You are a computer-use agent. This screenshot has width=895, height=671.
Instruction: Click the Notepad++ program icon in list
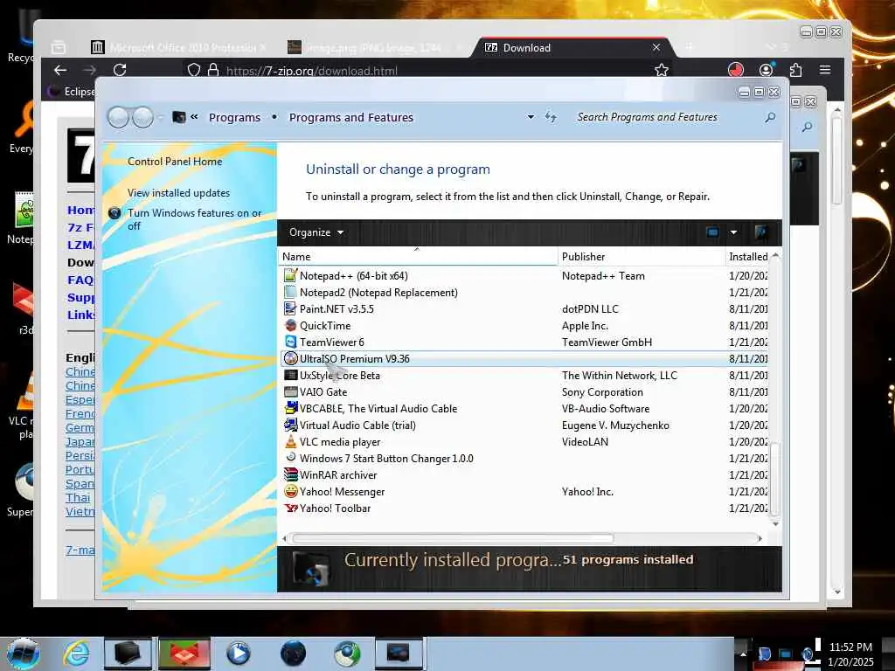point(290,275)
